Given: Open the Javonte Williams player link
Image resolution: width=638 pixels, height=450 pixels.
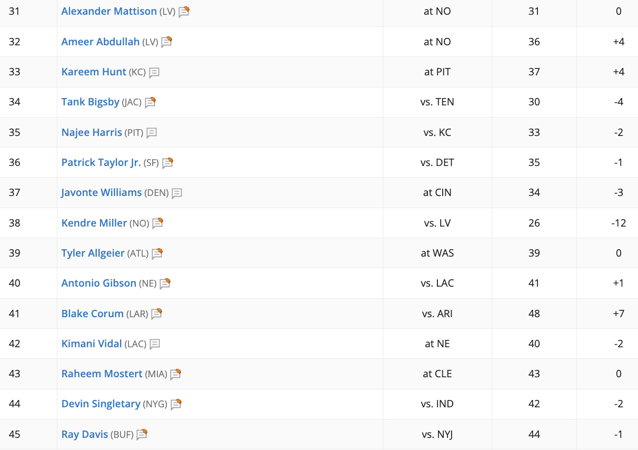Looking at the screenshot, I should click(x=102, y=192).
